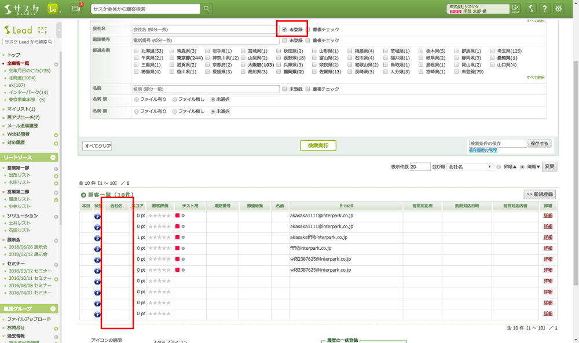Uncheck the 未登録 checkbox for 会社名
Screen dimensions: 579x343
coord(284,29)
